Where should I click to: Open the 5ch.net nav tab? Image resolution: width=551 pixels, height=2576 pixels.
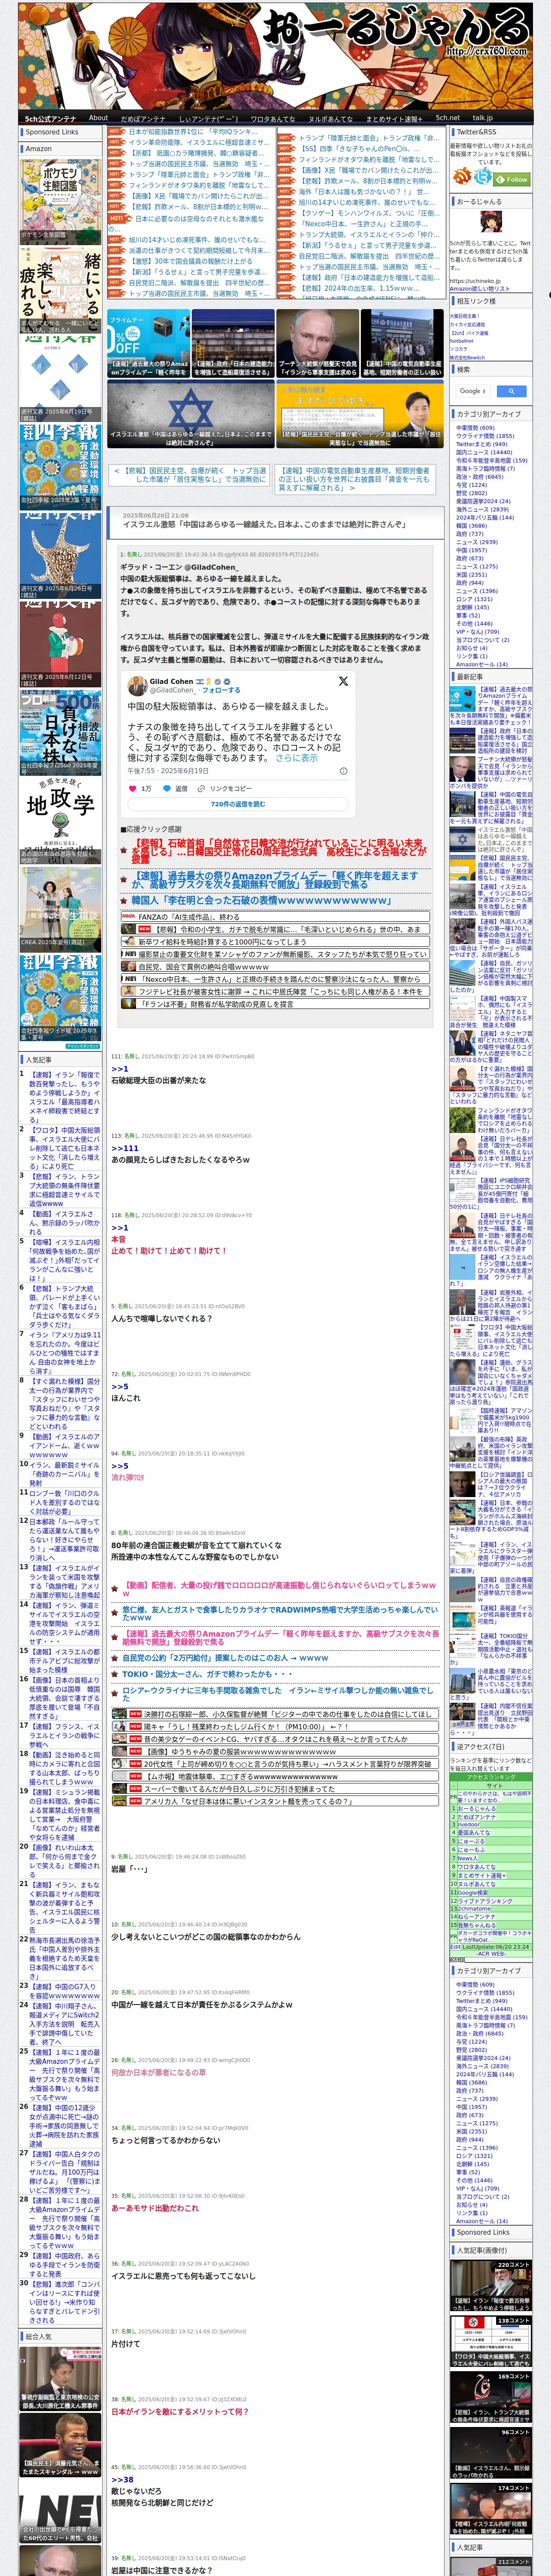448,118
